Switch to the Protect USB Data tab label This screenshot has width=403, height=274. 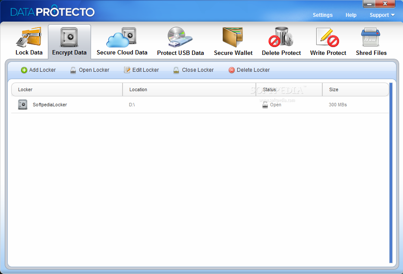click(x=180, y=53)
